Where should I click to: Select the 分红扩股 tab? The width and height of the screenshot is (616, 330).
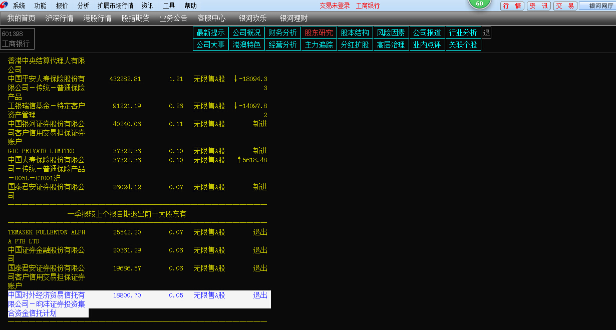pyautogui.click(x=355, y=45)
